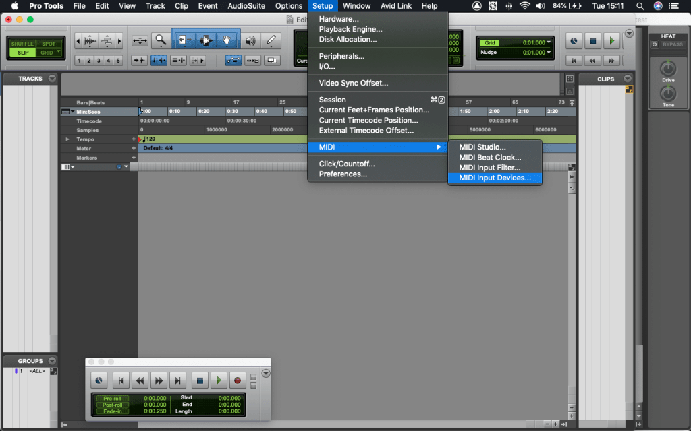Image resolution: width=691 pixels, height=431 pixels.
Task: Click Rewind in Transport window
Action: point(140,380)
